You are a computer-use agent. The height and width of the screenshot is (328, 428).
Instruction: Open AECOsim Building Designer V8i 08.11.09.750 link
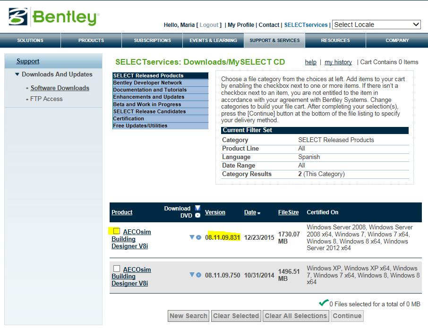click(131, 276)
